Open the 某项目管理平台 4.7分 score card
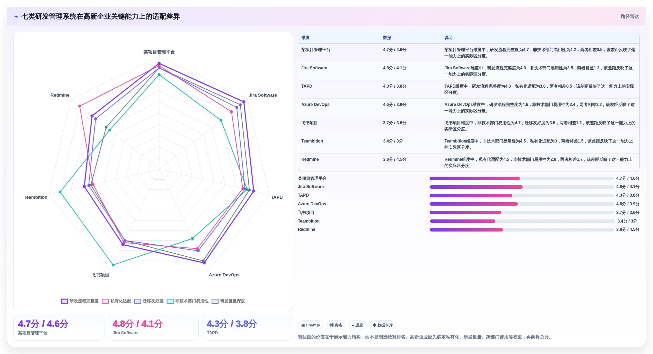The height and width of the screenshot is (354, 653). point(59,327)
